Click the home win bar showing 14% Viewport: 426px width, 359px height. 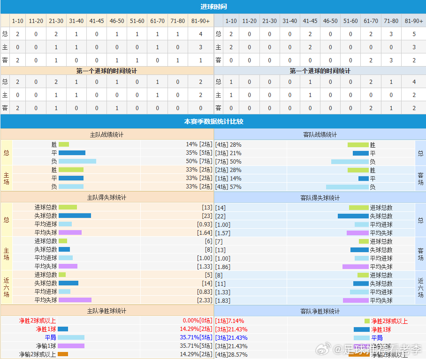64,144
